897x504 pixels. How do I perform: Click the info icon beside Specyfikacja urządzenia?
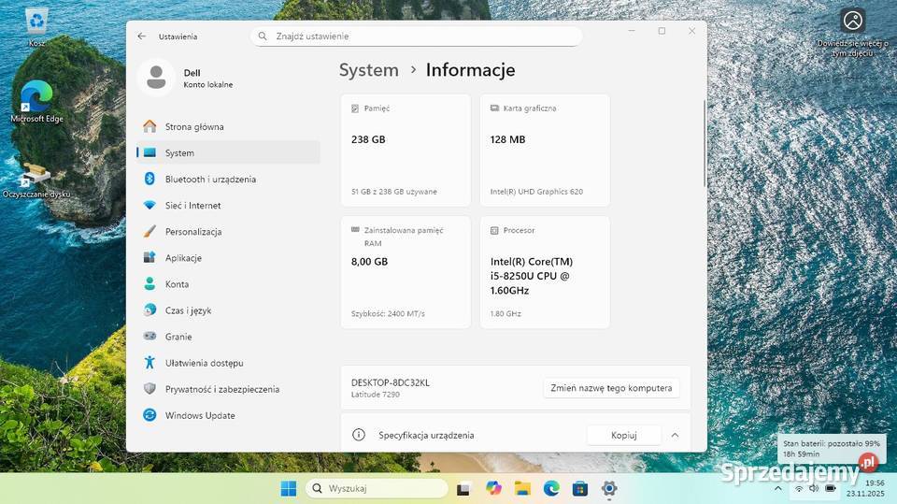[x=359, y=435]
